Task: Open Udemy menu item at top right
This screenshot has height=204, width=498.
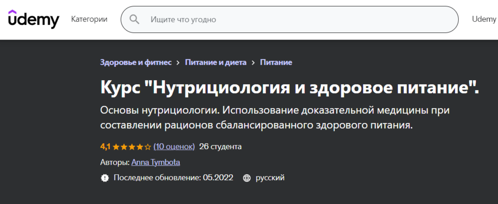Action: pos(484,19)
